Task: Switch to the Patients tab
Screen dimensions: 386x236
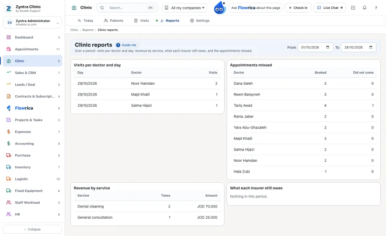Action: click(x=113, y=20)
